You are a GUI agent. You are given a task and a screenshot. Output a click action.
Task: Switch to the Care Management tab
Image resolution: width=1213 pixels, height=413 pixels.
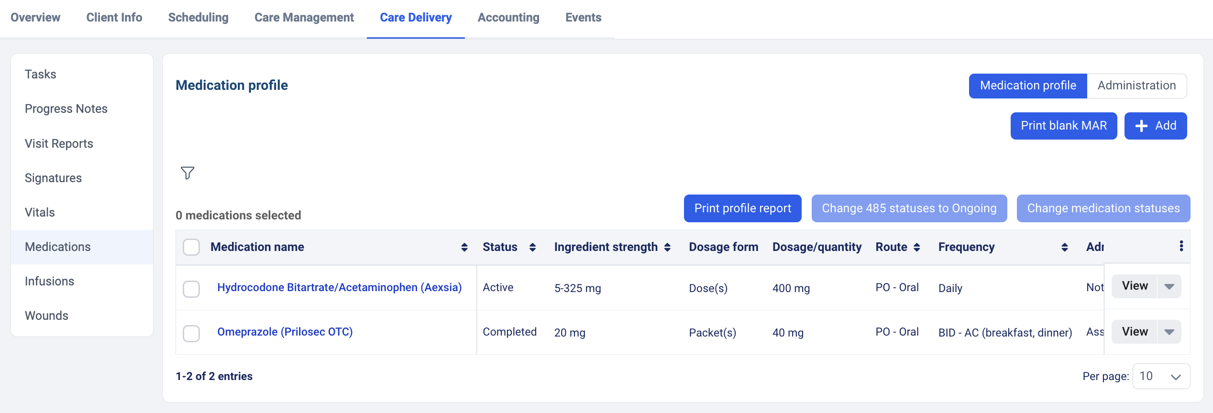coord(304,18)
